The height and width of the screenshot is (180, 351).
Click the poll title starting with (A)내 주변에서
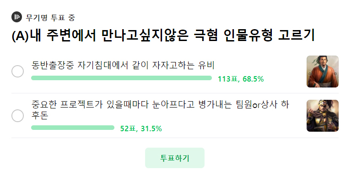tap(163, 36)
